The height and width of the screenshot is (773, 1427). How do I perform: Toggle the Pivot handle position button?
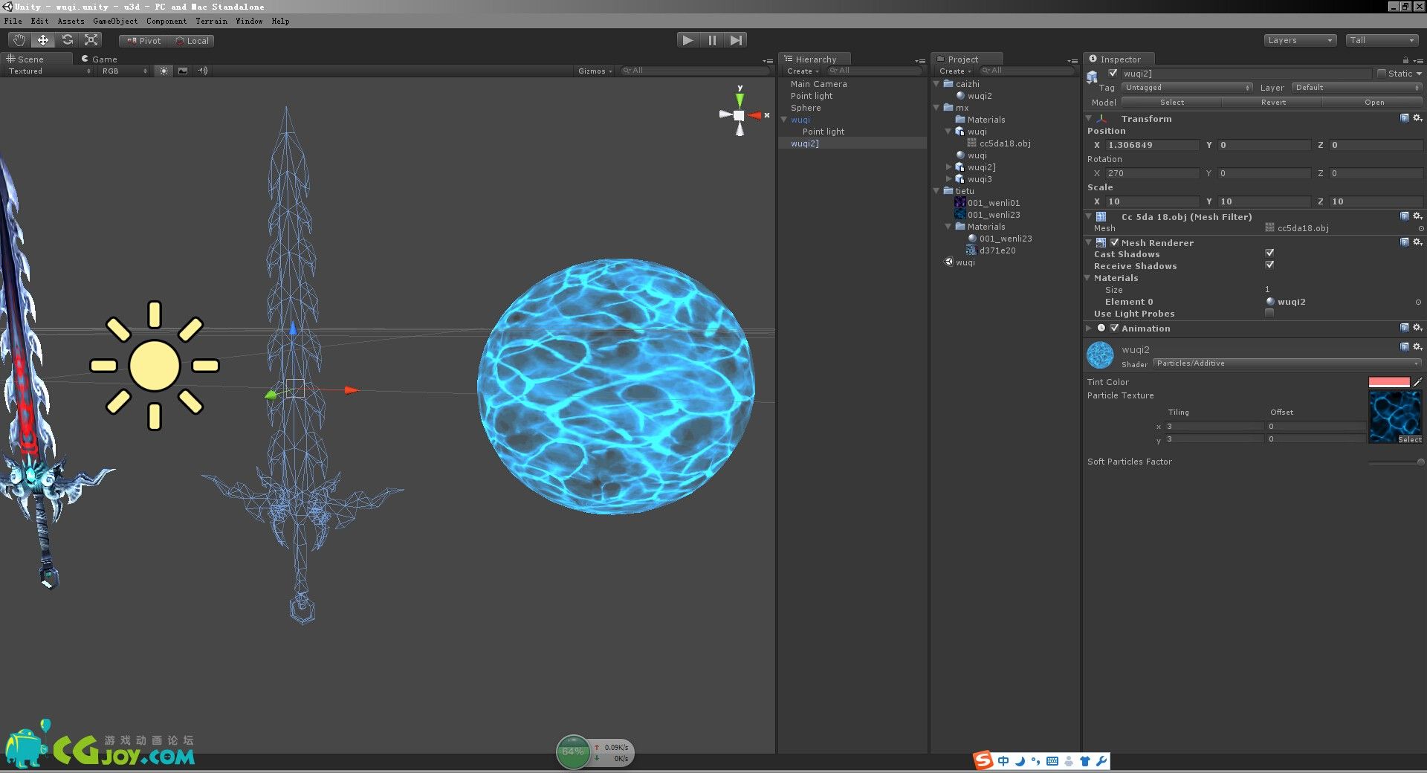pyautogui.click(x=143, y=41)
